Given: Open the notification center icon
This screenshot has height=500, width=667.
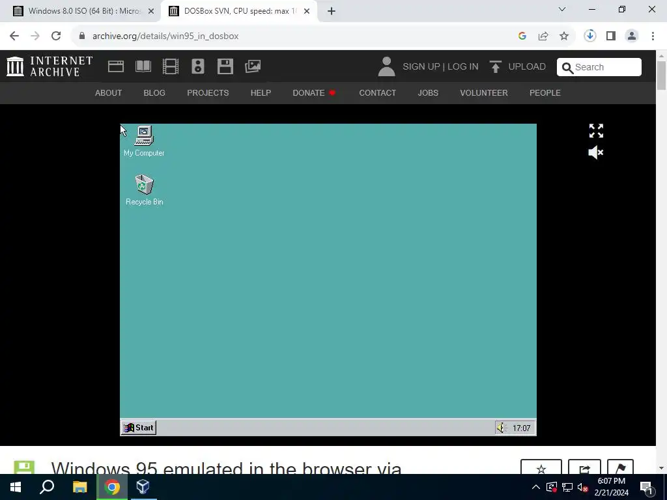Looking at the screenshot, I should click(x=647, y=488).
